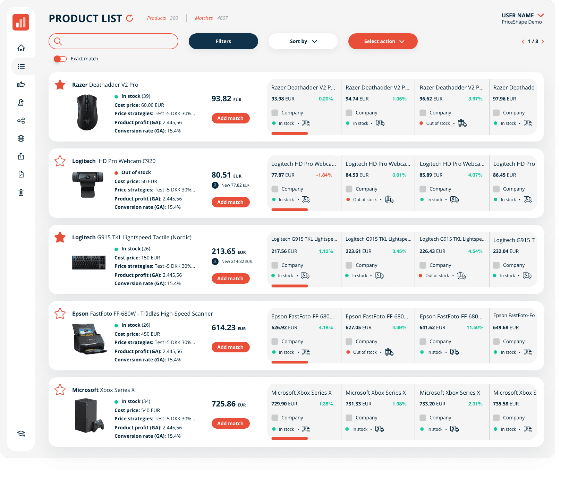Expand the User Name account menu
Image resolution: width=569 pixels, height=480 pixels.
coord(541,15)
